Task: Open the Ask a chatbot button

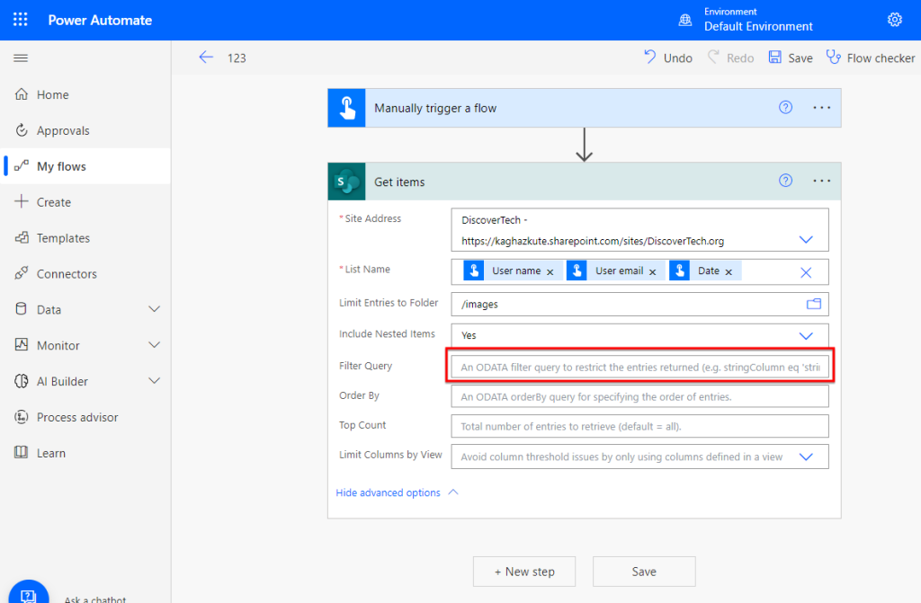Action: click(29, 594)
